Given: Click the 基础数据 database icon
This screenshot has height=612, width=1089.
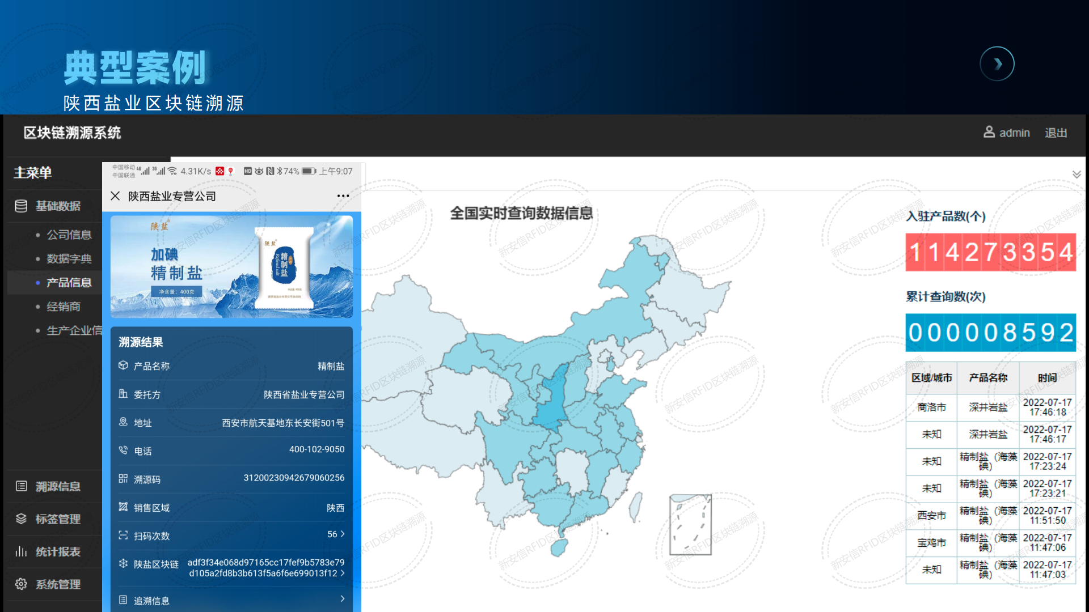Looking at the screenshot, I should [21, 206].
